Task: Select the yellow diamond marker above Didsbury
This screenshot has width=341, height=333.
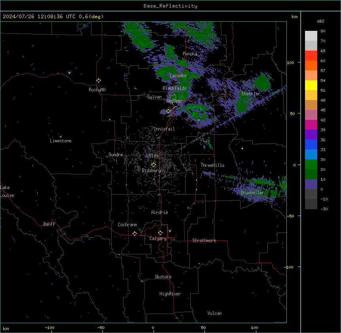Action: point(153,165)
